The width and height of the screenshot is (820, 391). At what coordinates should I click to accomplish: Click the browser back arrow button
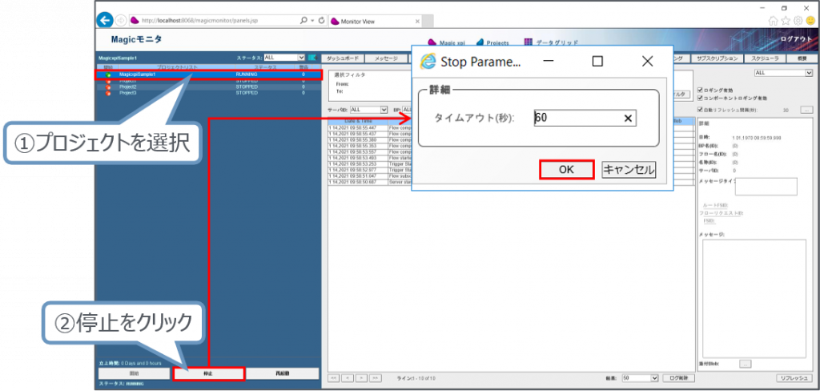tap(103, 19)
